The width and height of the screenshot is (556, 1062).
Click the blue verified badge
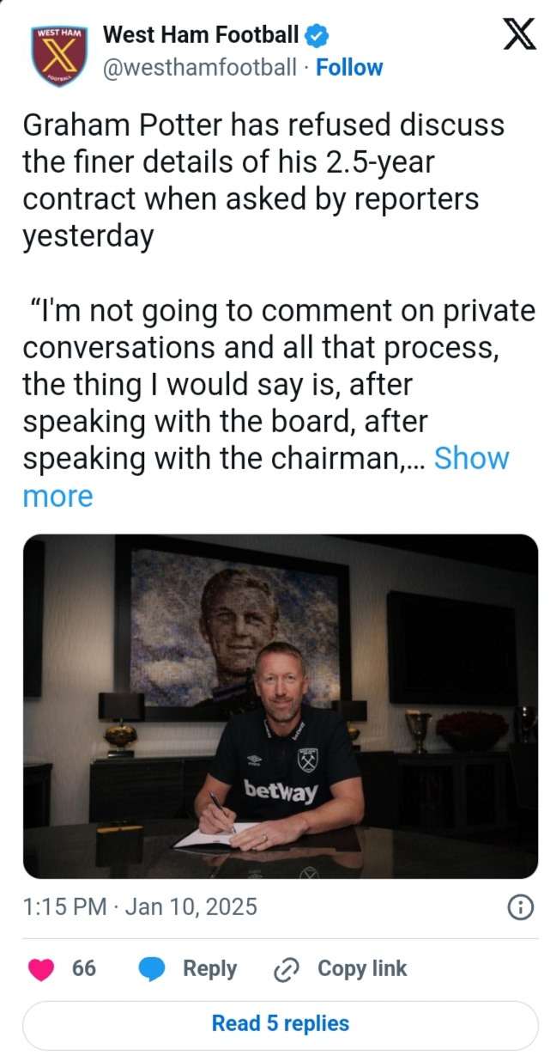pos(317,35)
